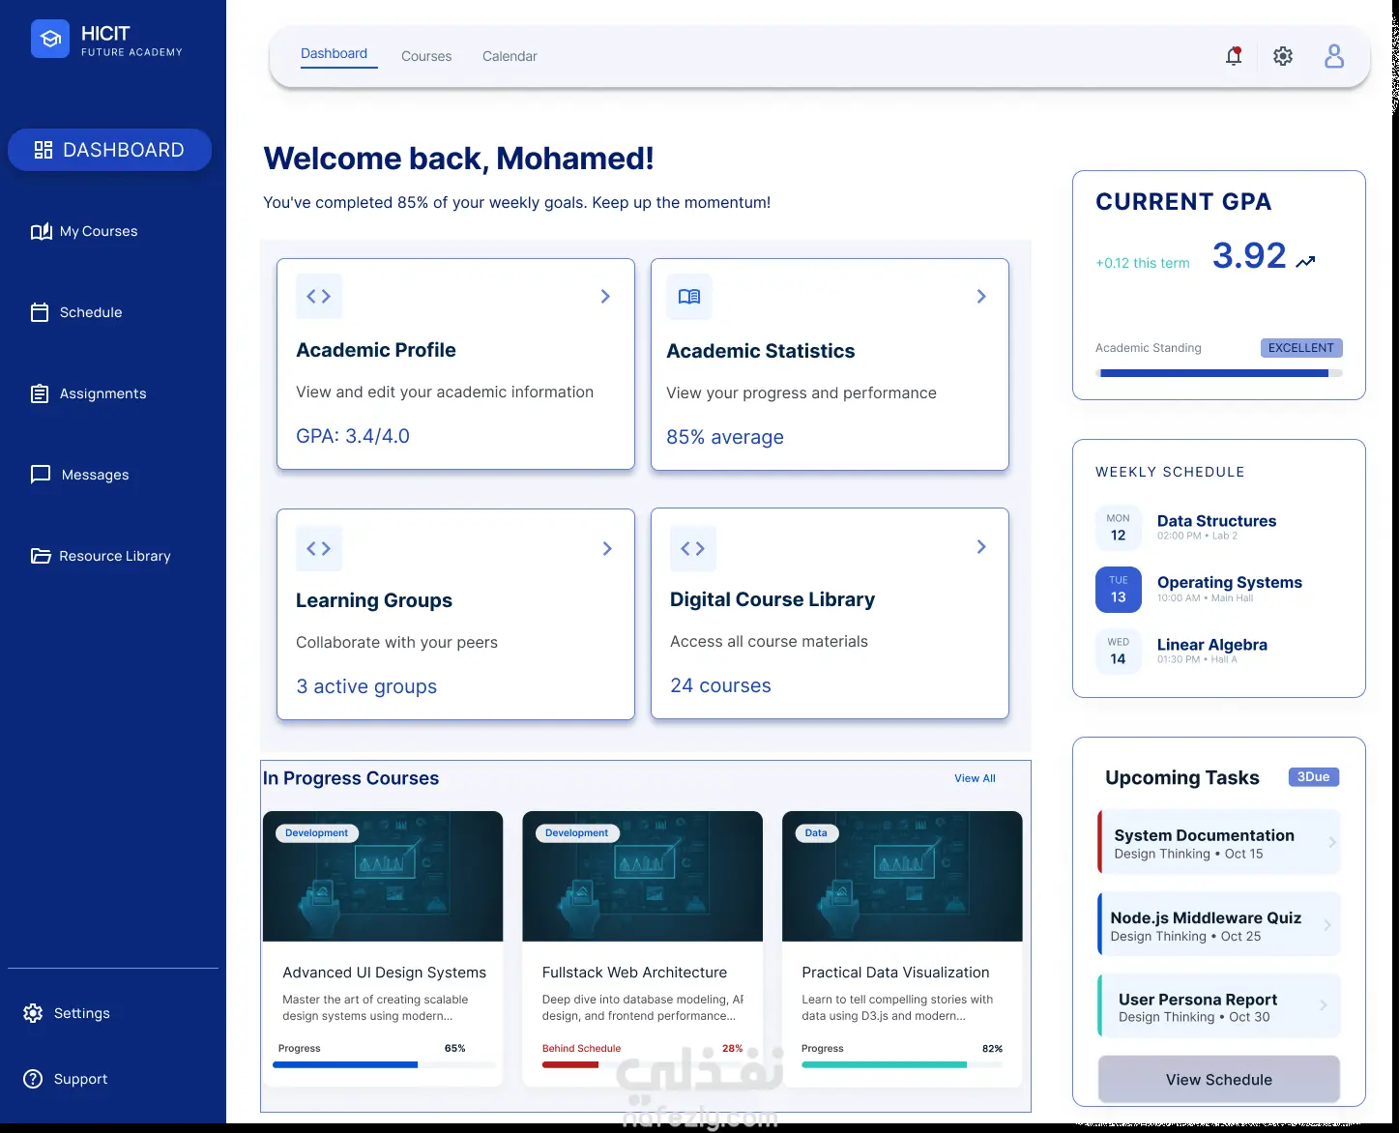Screen dimensions: 1399x1133
Task: Click the Schedule calendar icon
Action: click(x=40, y=312)
